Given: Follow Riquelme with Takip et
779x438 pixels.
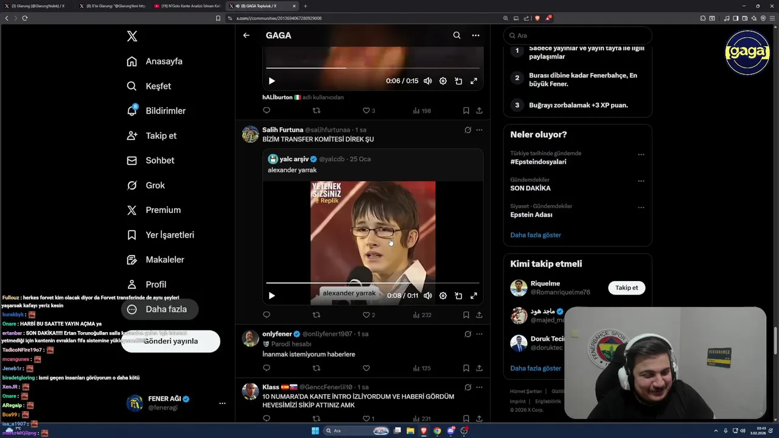Looking at the screenshot, I should point(626,288).
